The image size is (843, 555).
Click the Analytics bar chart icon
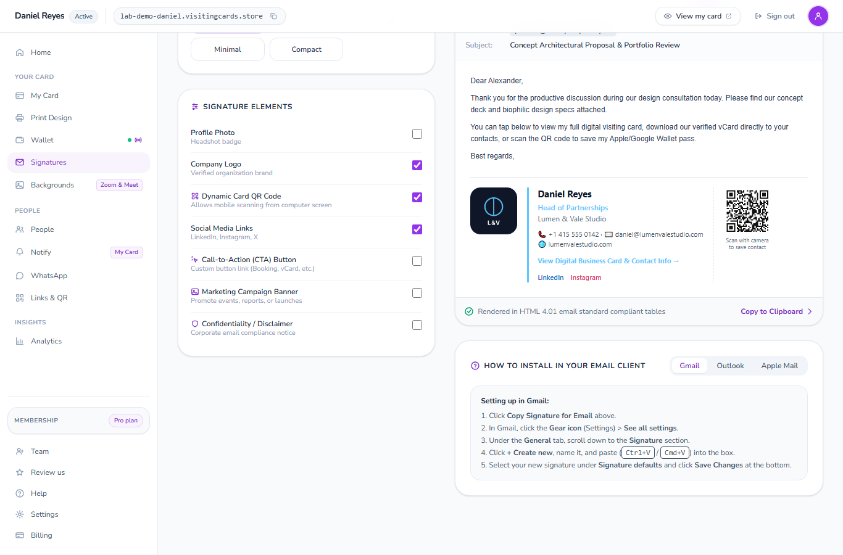point(20,341)
